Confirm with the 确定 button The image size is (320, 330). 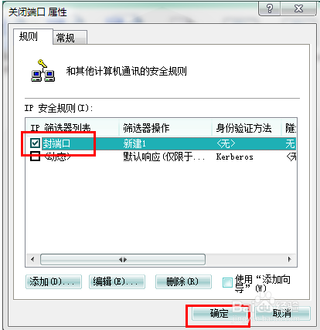click(x=220, y=314)
